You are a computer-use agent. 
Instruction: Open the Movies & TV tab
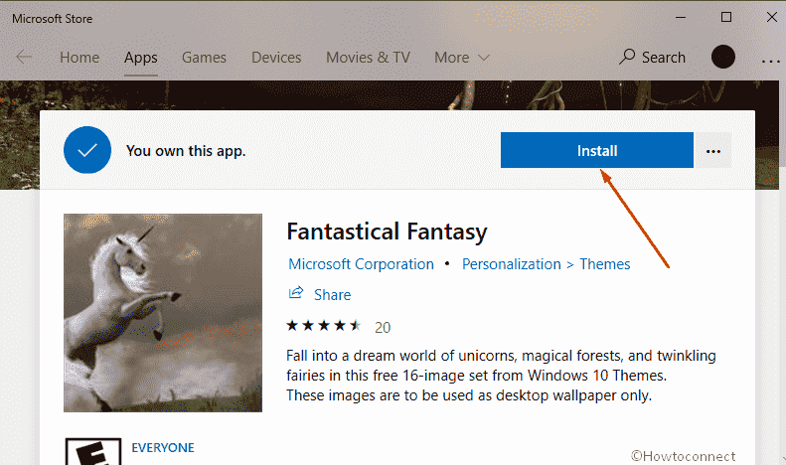368,58
